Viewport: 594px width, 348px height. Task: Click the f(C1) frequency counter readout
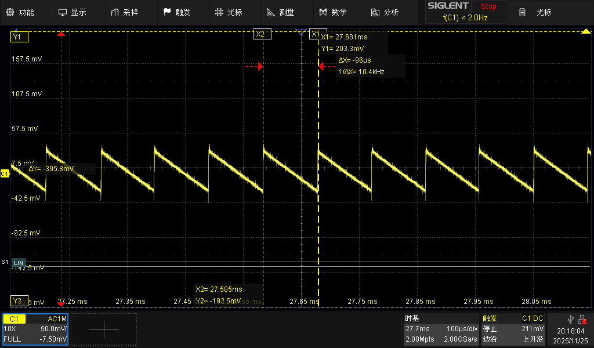coord(465,18)
